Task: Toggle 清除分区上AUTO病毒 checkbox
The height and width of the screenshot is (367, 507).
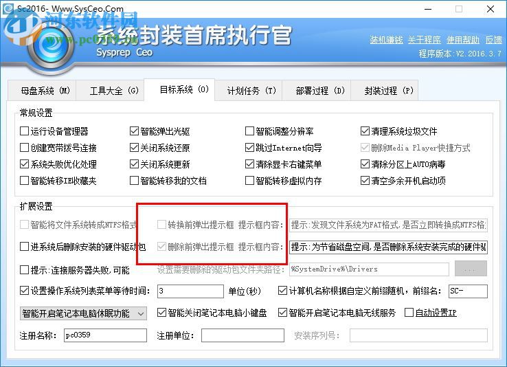Action: pyautogui.click(x=365, y=164)
